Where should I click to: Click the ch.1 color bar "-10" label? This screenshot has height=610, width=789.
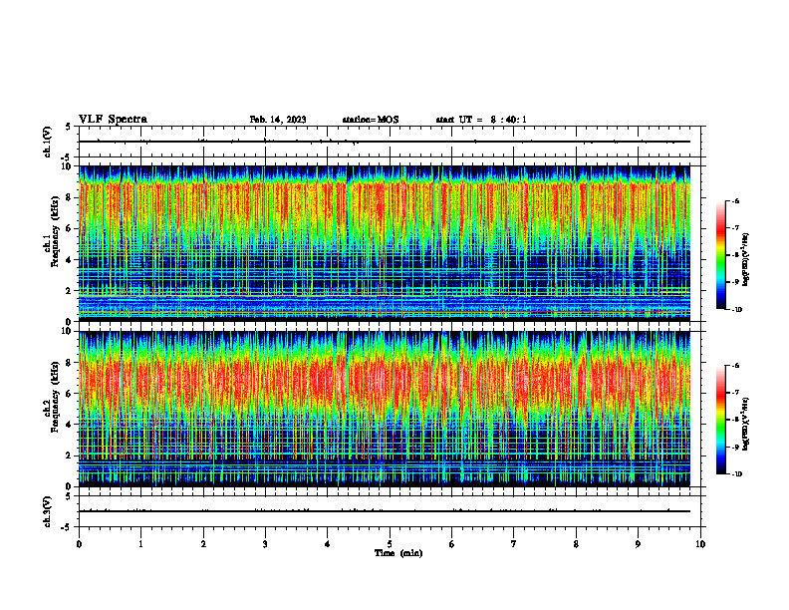pos(736,310)
